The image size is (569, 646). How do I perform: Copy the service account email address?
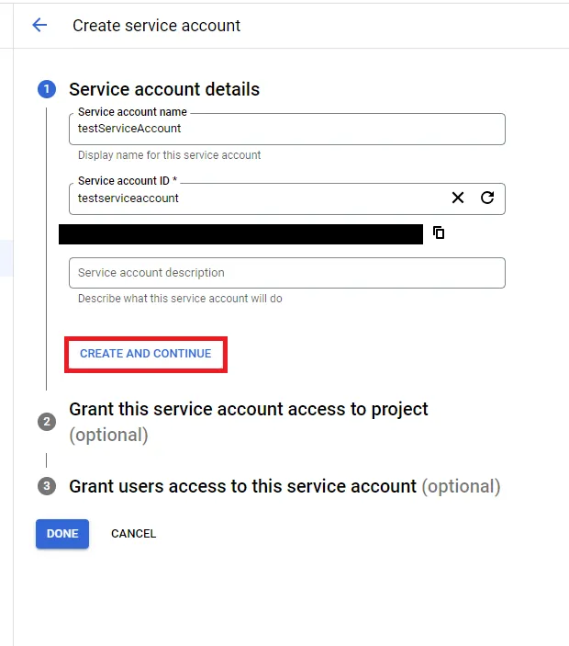pyautogui.click(x=439, y=232)
